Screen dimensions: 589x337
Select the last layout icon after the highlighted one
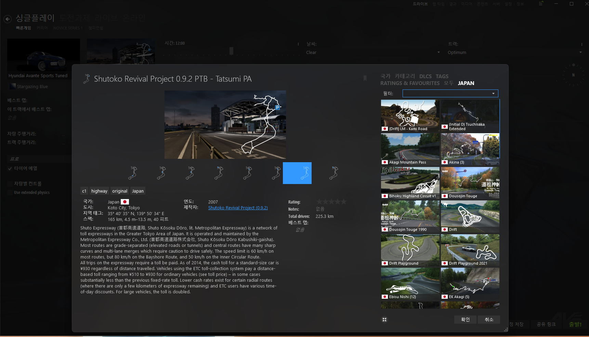[333, 173]
